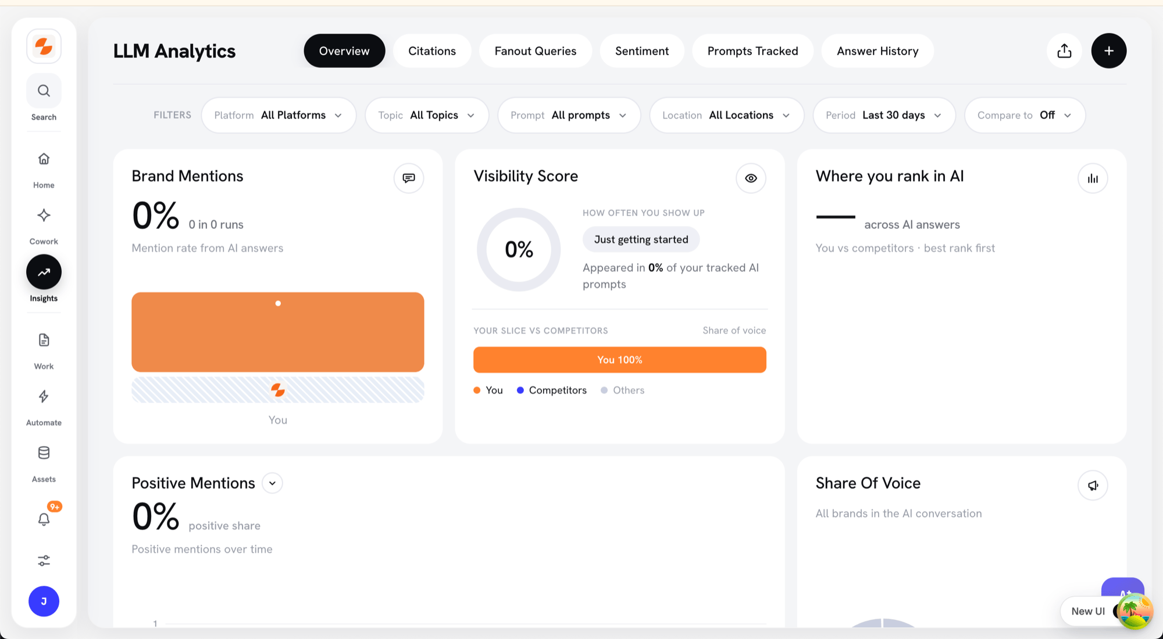
Task: Toggle the You legend item
Action: (488, 390)
